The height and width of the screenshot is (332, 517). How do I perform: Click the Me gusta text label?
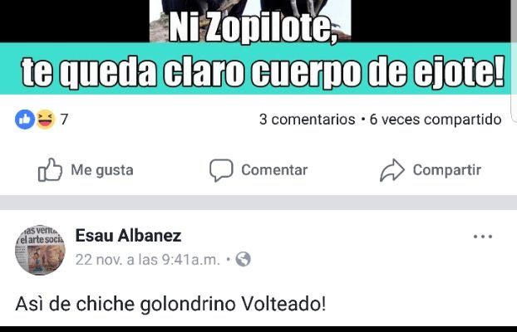pyautogui.click(x=102, y=170)
